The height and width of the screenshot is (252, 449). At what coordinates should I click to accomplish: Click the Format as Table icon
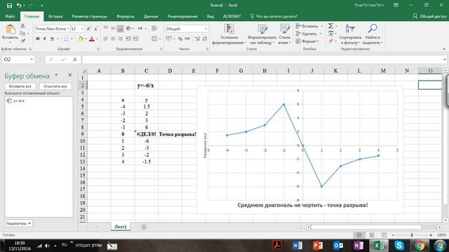coord(262,29)
